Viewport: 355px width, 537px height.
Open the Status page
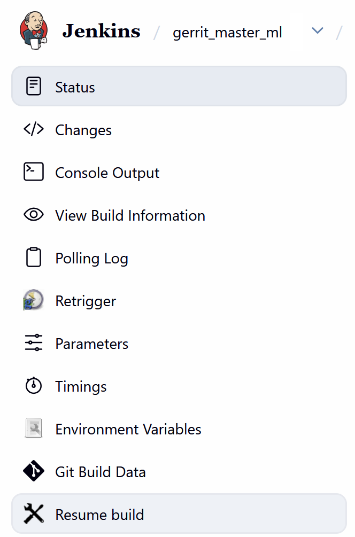click(x=75, y=87)
